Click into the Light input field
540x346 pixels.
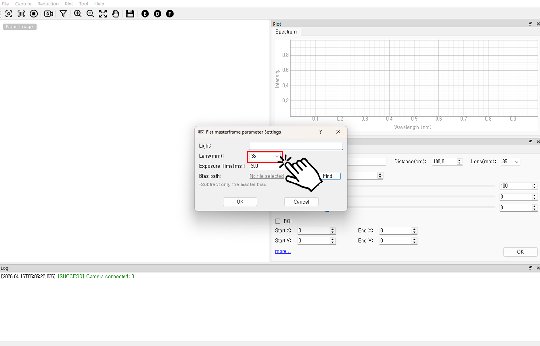(x=296, y=146)
